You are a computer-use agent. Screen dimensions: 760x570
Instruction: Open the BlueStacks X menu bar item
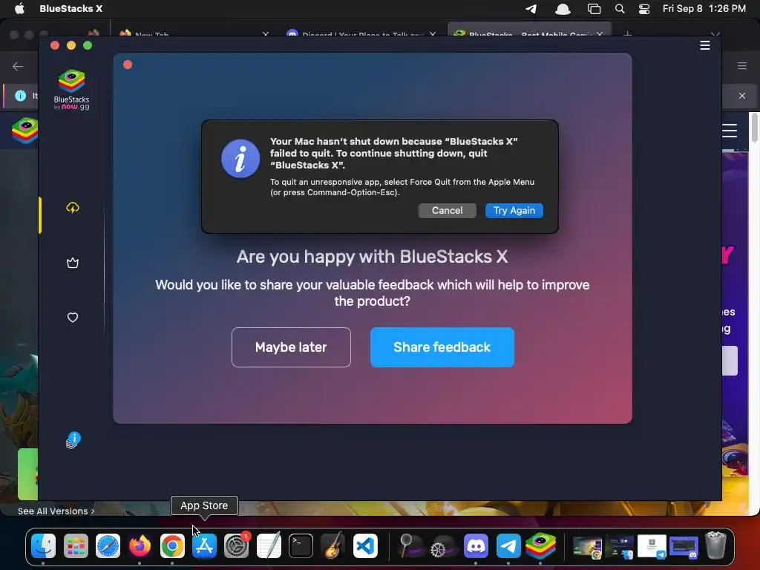(x=71, y=8)
